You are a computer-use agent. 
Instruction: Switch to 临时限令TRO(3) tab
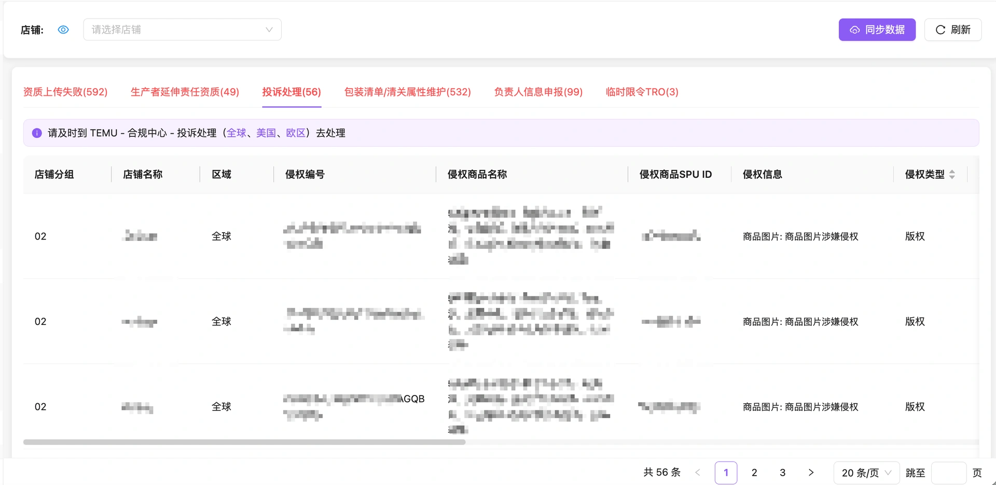642,92
